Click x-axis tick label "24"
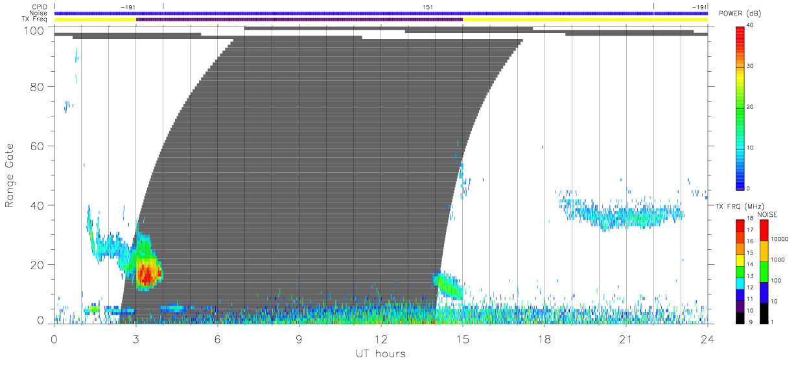Viewport: 796px width, 367px height. click(707, 339)
